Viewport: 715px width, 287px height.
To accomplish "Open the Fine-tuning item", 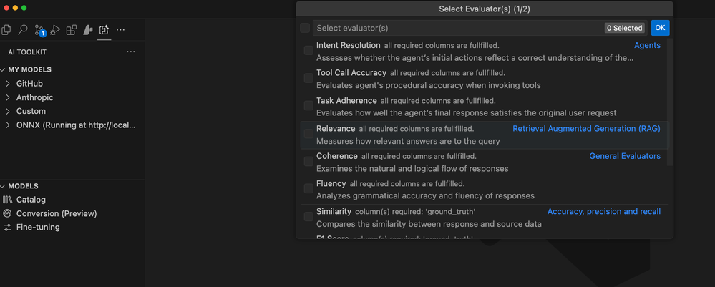I will (38, 227).
